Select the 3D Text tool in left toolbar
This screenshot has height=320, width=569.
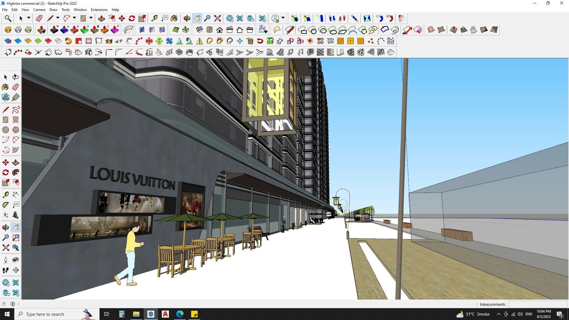click(15, 215)
